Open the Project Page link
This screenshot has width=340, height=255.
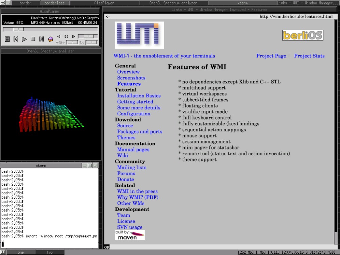point(271,56)
